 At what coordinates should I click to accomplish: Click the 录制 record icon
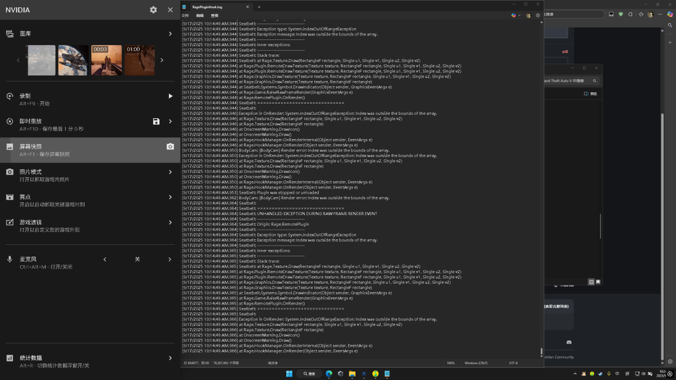point(10,96)
